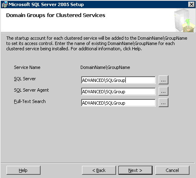196x178 pixels.
Task: Browse groups for the SQL Server service
Action: (x=164, y=80)
